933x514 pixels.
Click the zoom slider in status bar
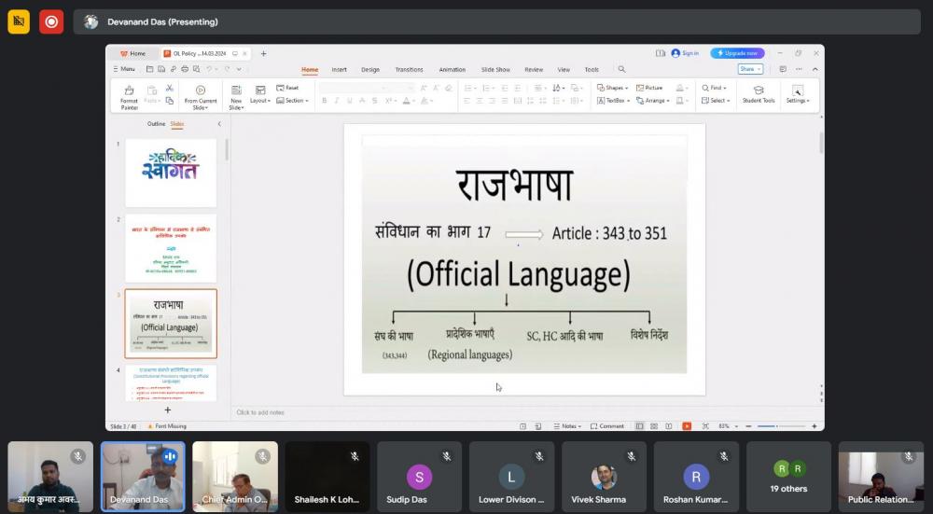(x=779, y=426)
